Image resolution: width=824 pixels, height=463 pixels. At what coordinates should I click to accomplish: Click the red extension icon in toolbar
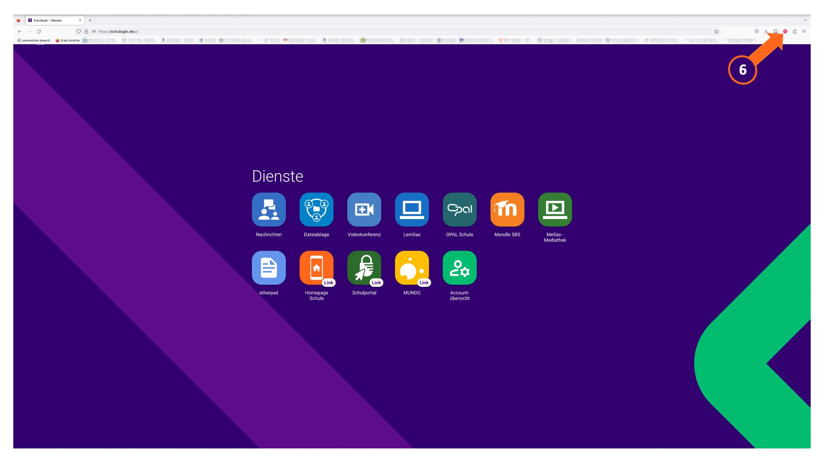[785, 31]
